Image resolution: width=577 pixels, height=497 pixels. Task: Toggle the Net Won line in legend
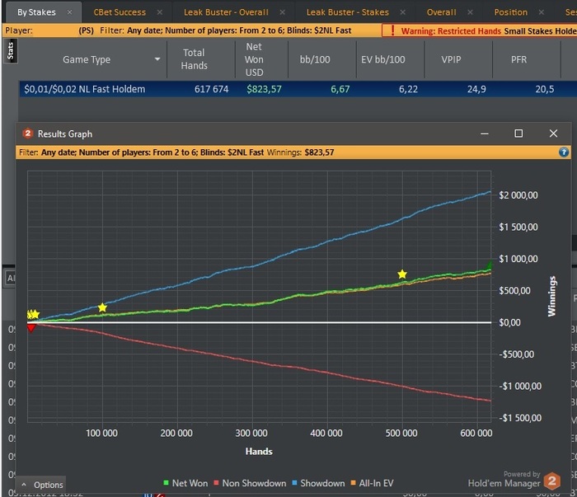[x=185, y=484]
